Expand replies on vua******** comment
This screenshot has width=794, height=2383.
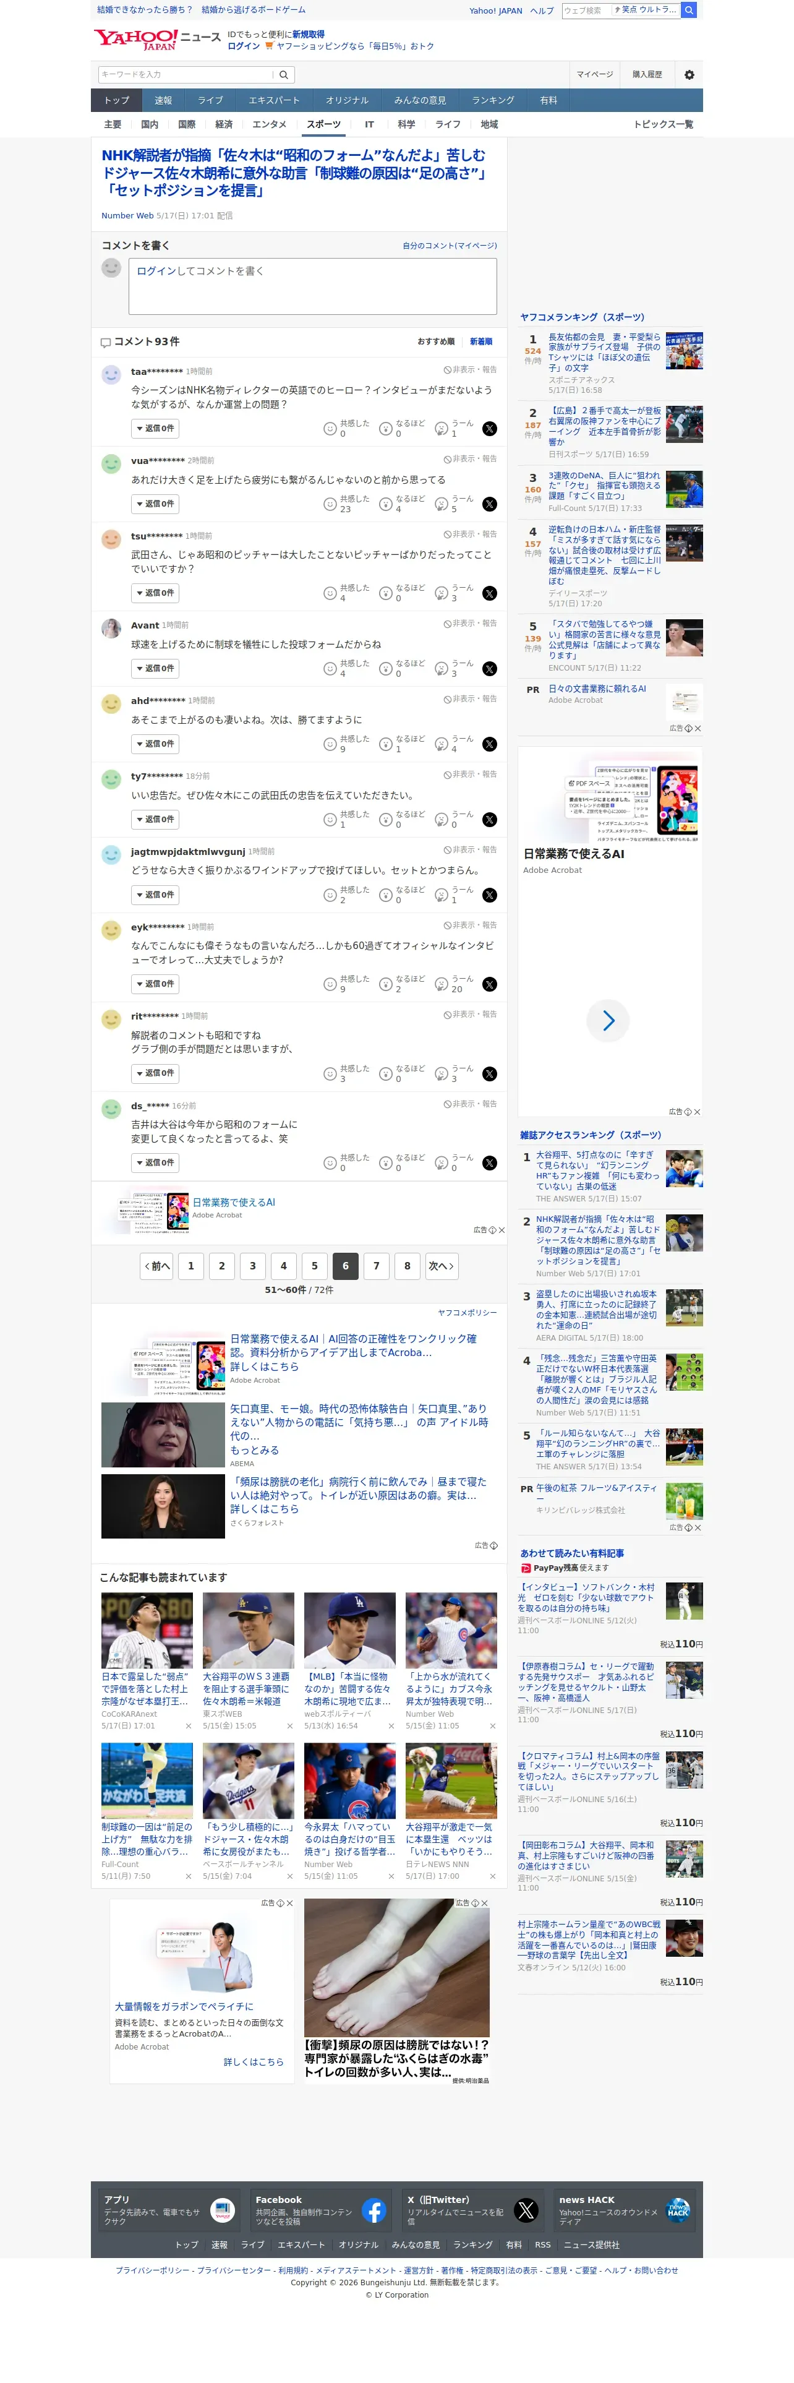click(x=155, y=504)
